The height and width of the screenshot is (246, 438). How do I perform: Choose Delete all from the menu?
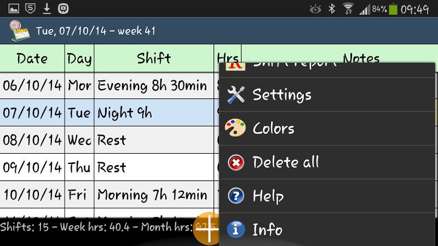(x=327, y=162)
